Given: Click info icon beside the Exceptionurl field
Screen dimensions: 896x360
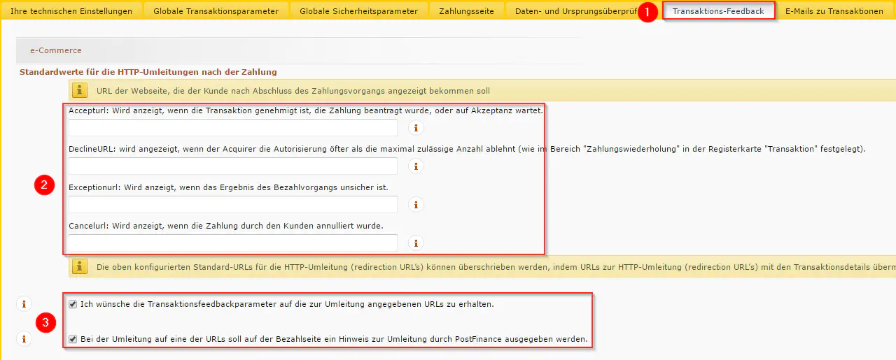Looking at the screenshot, I should click(x=416, y=205).
